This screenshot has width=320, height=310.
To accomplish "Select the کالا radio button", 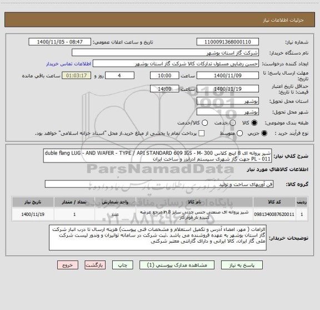I will (254, 123).
